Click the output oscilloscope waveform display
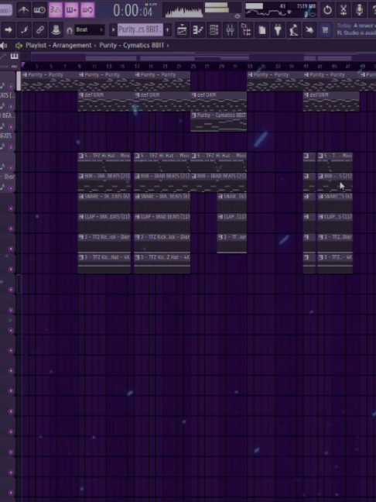This screenshot has width=376, height=502. pos(184,11)
